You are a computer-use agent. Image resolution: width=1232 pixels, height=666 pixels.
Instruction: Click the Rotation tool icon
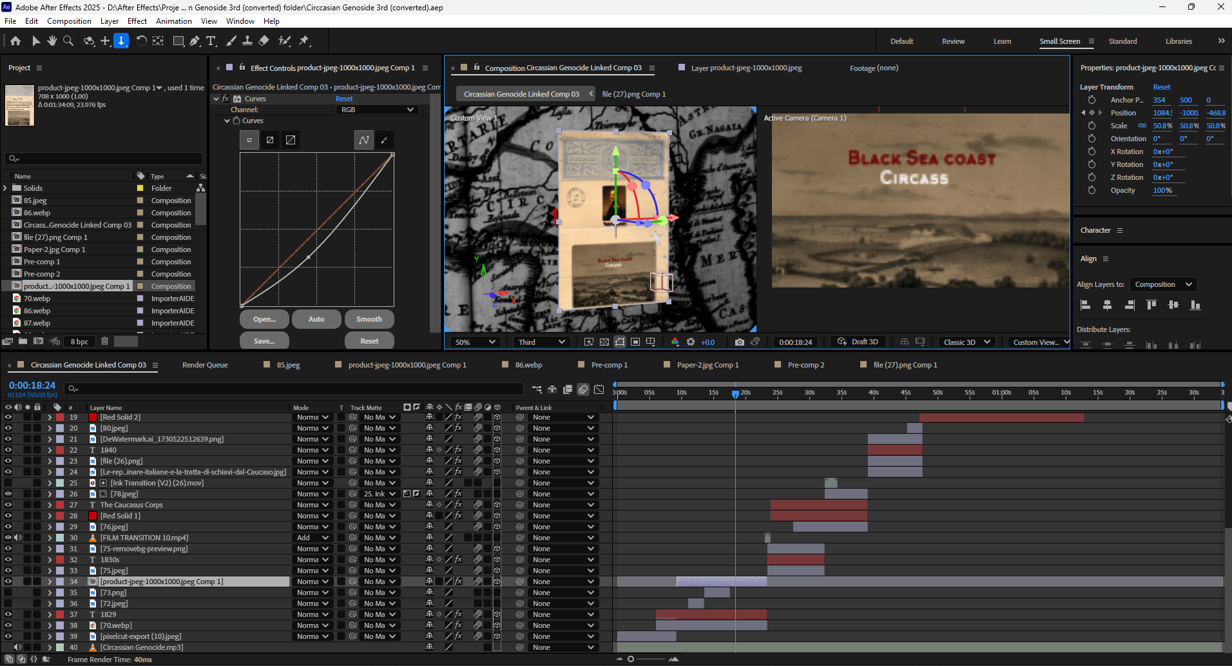141,41
